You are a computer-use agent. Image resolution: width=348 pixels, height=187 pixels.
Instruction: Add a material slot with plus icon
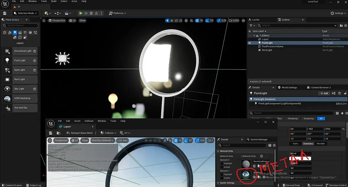pyautogui.click(x=261, y=156)
